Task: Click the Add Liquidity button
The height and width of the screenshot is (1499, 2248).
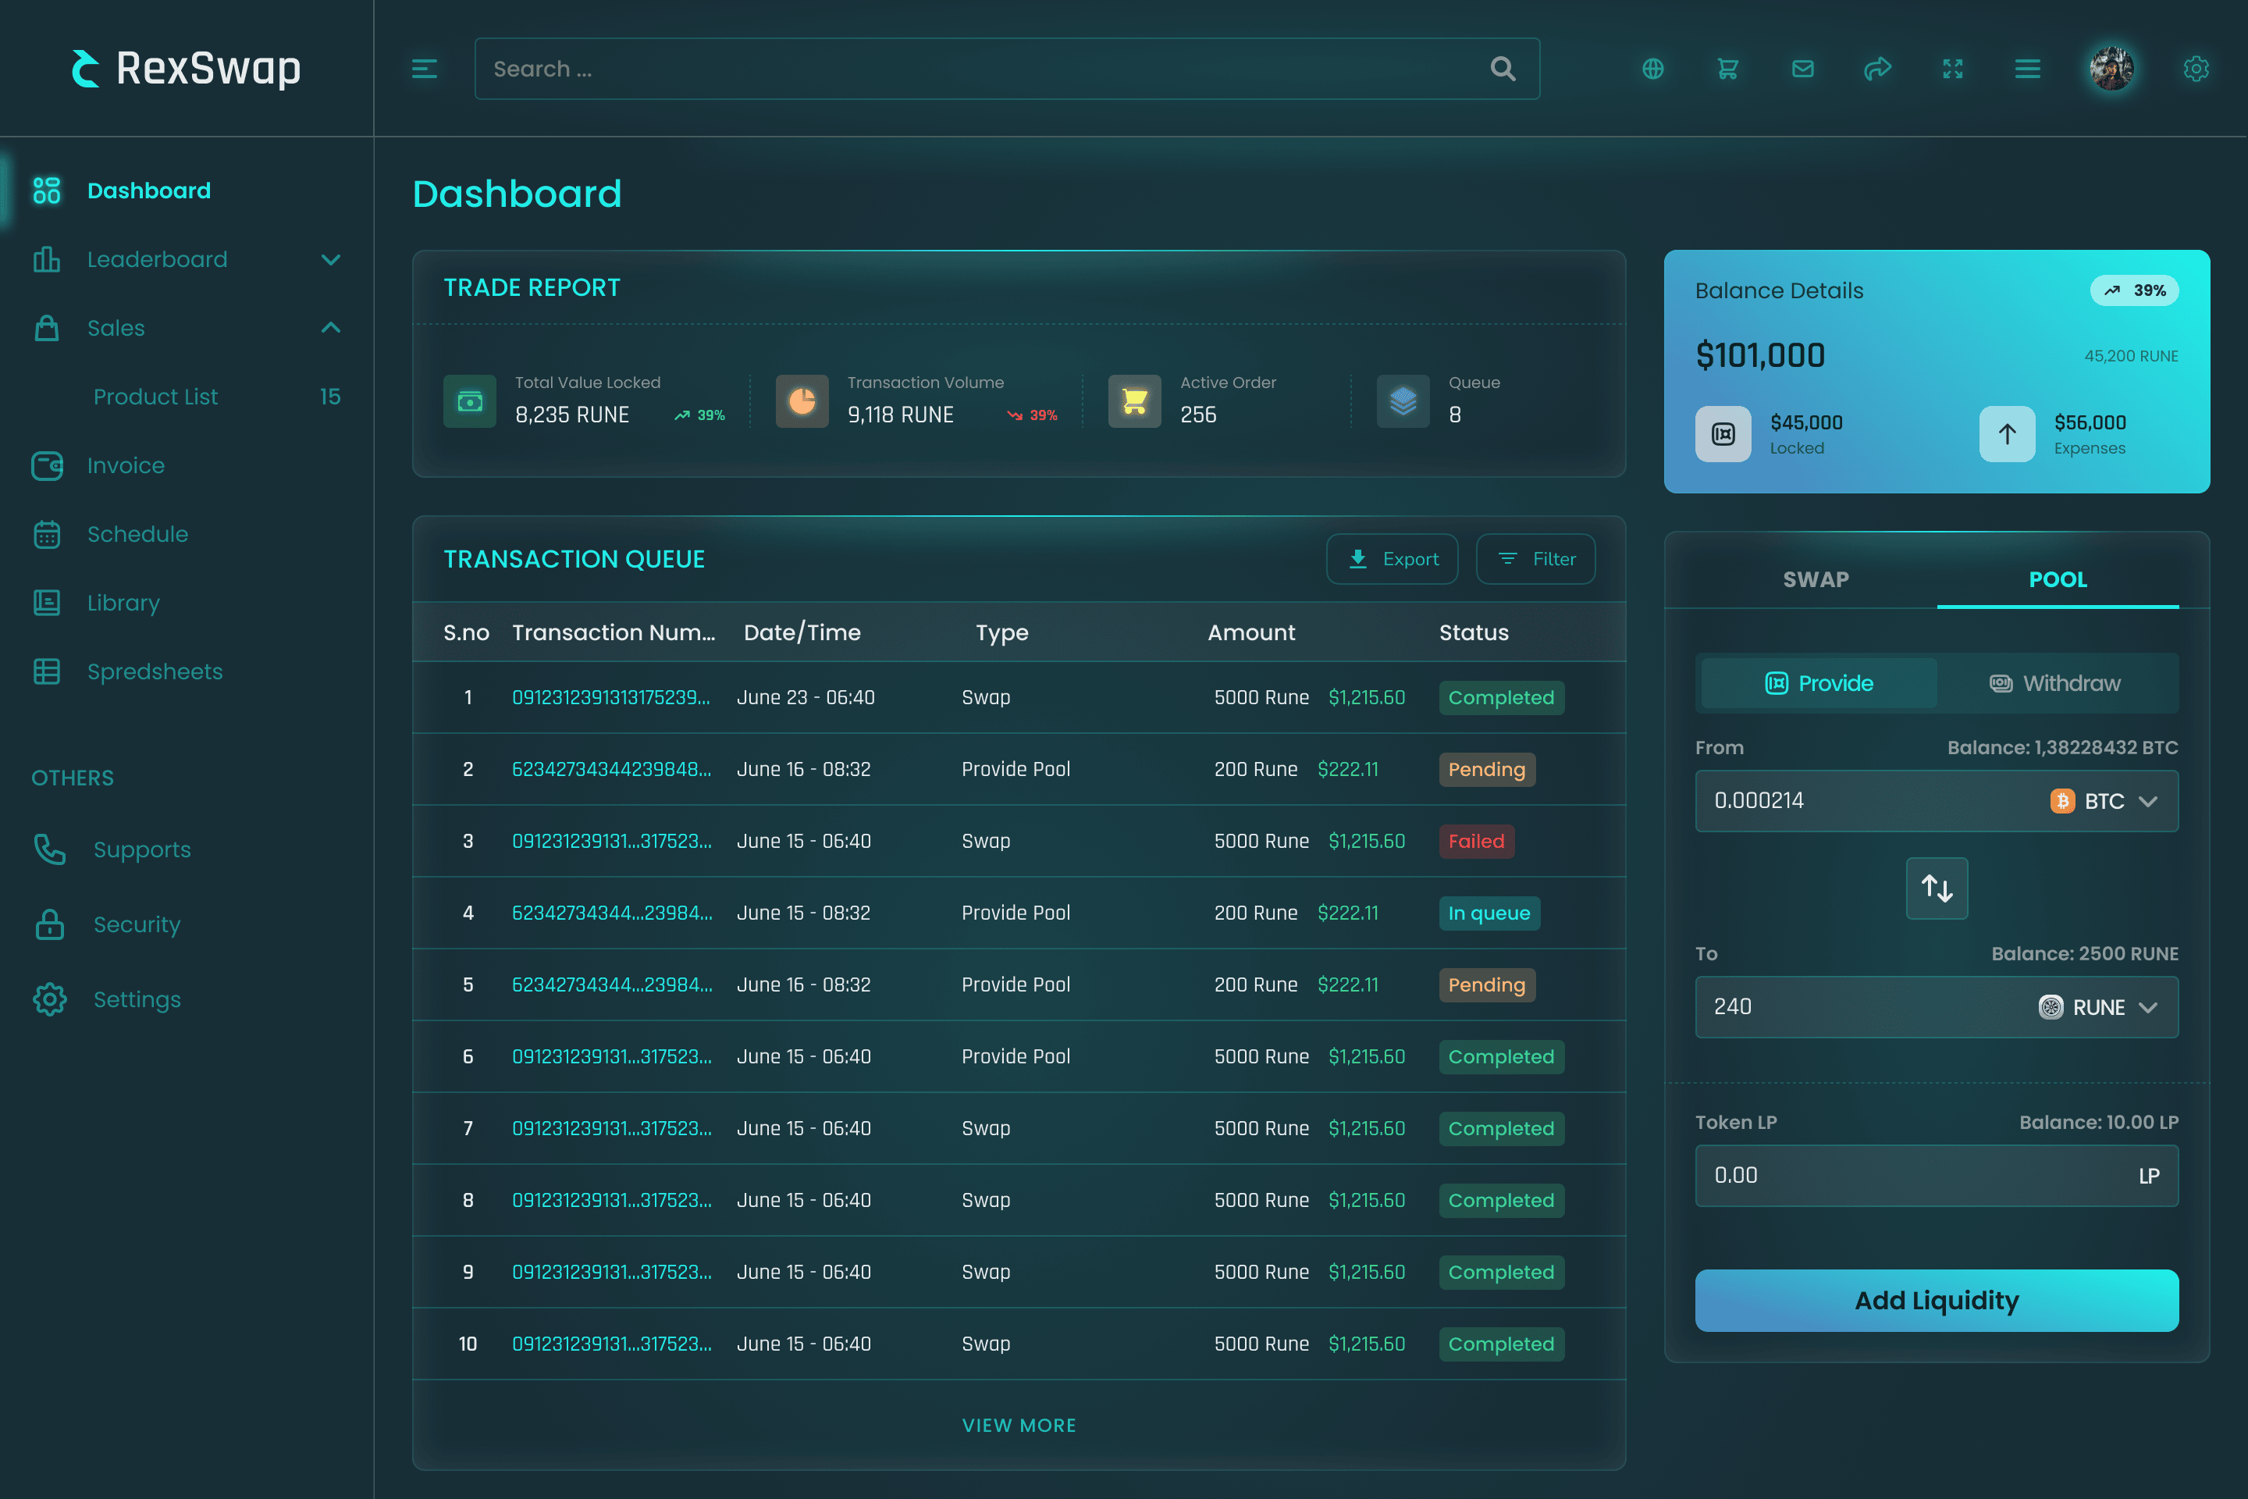Action: [x=1937, y=1300]
